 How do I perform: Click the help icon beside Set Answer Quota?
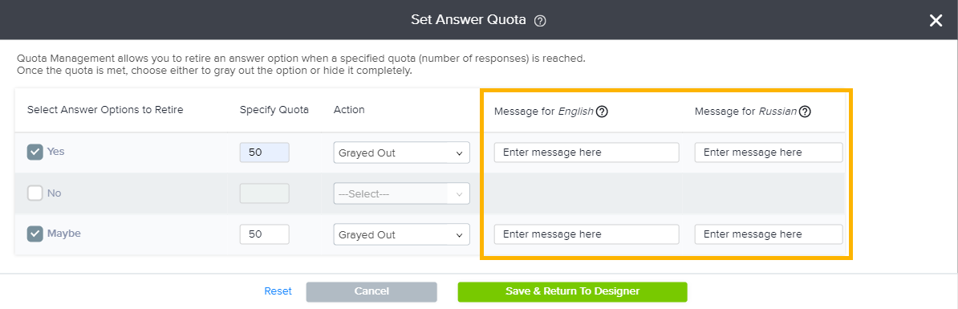(539, 21)
